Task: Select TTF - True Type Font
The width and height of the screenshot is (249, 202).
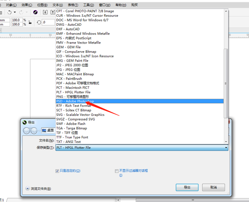Action: pyautogui.click(x=140, y=137)
